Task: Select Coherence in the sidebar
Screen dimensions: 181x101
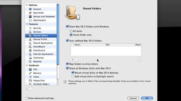Action: point(41,58)
